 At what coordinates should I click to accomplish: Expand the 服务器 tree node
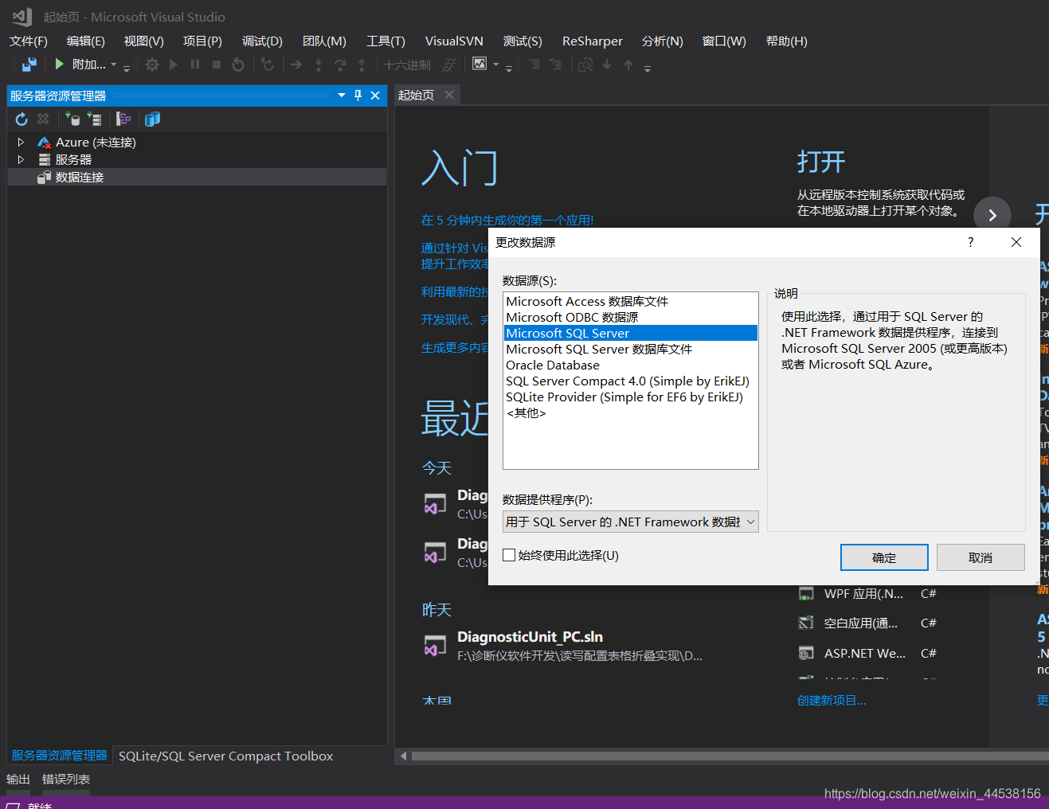pos(21,159)
